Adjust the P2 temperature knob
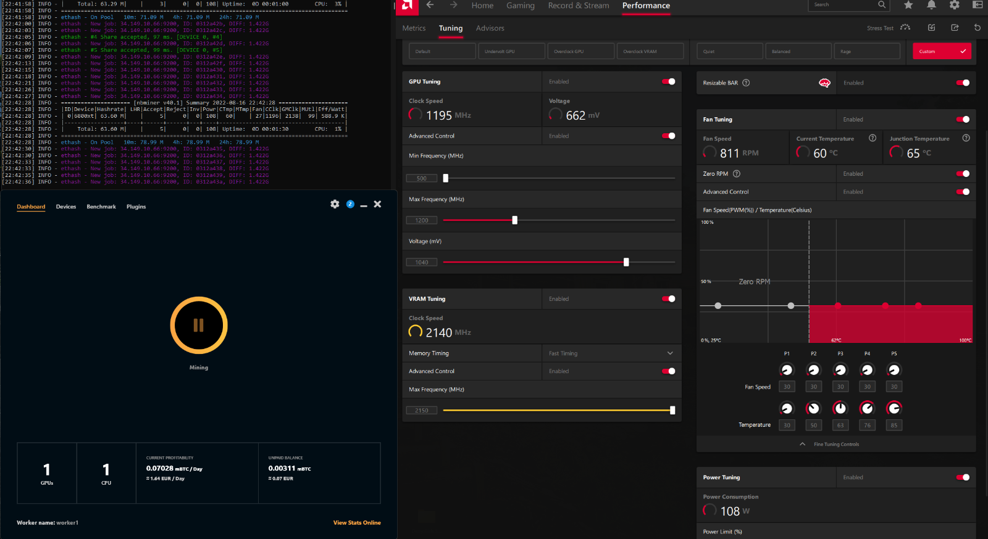Viewport: 988px width, 539px height. pyautogui.click(x=814, y=408)
